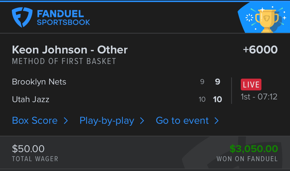This screenshot has height=171, width=290.
Task: Tap the $50.00 total wager amount
Action: (28, 149)
